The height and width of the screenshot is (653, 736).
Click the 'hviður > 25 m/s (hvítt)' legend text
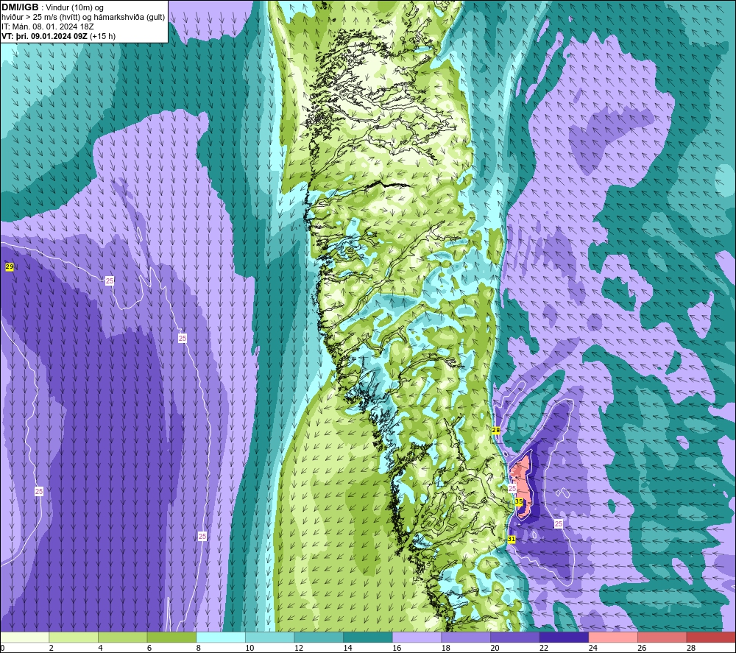pyautogui.click(x=40, y=18)
